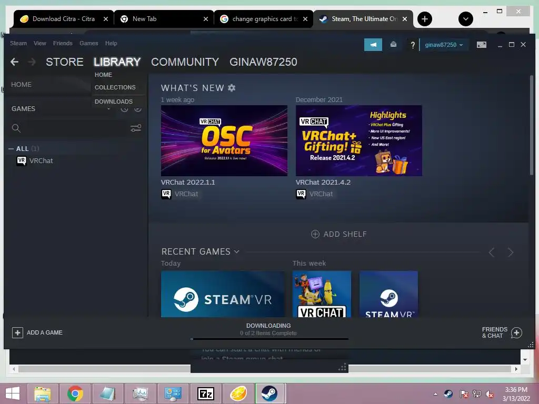Enter Big Picture mode icon

click(482, 45)
